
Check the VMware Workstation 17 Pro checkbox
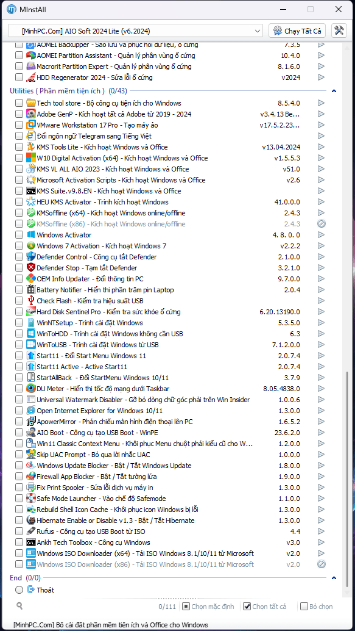tap(19, 125)
